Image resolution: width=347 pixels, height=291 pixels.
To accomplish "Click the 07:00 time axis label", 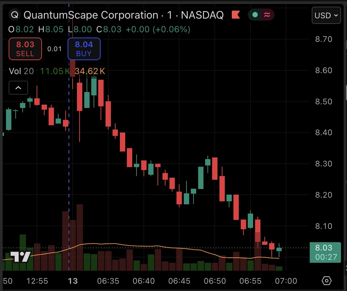I will coord(286,281).
